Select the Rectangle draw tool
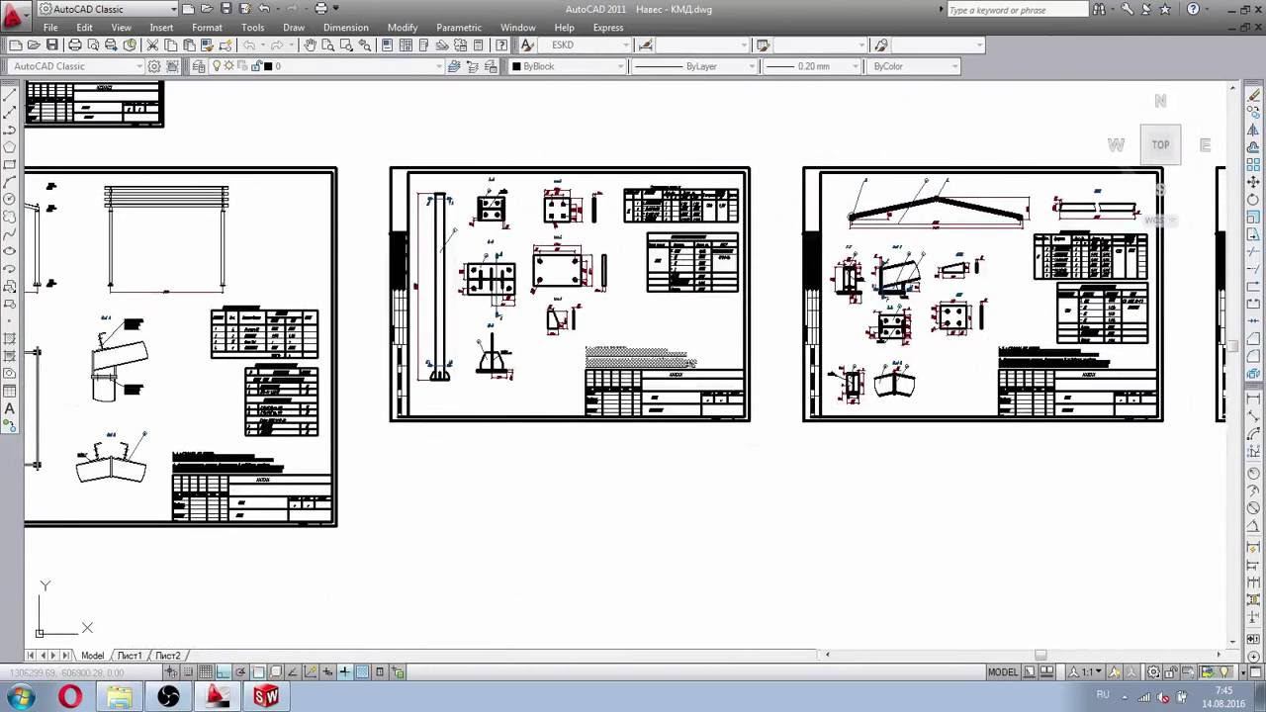Screen dimensions: 1266x712 click(x=10, y=164)
